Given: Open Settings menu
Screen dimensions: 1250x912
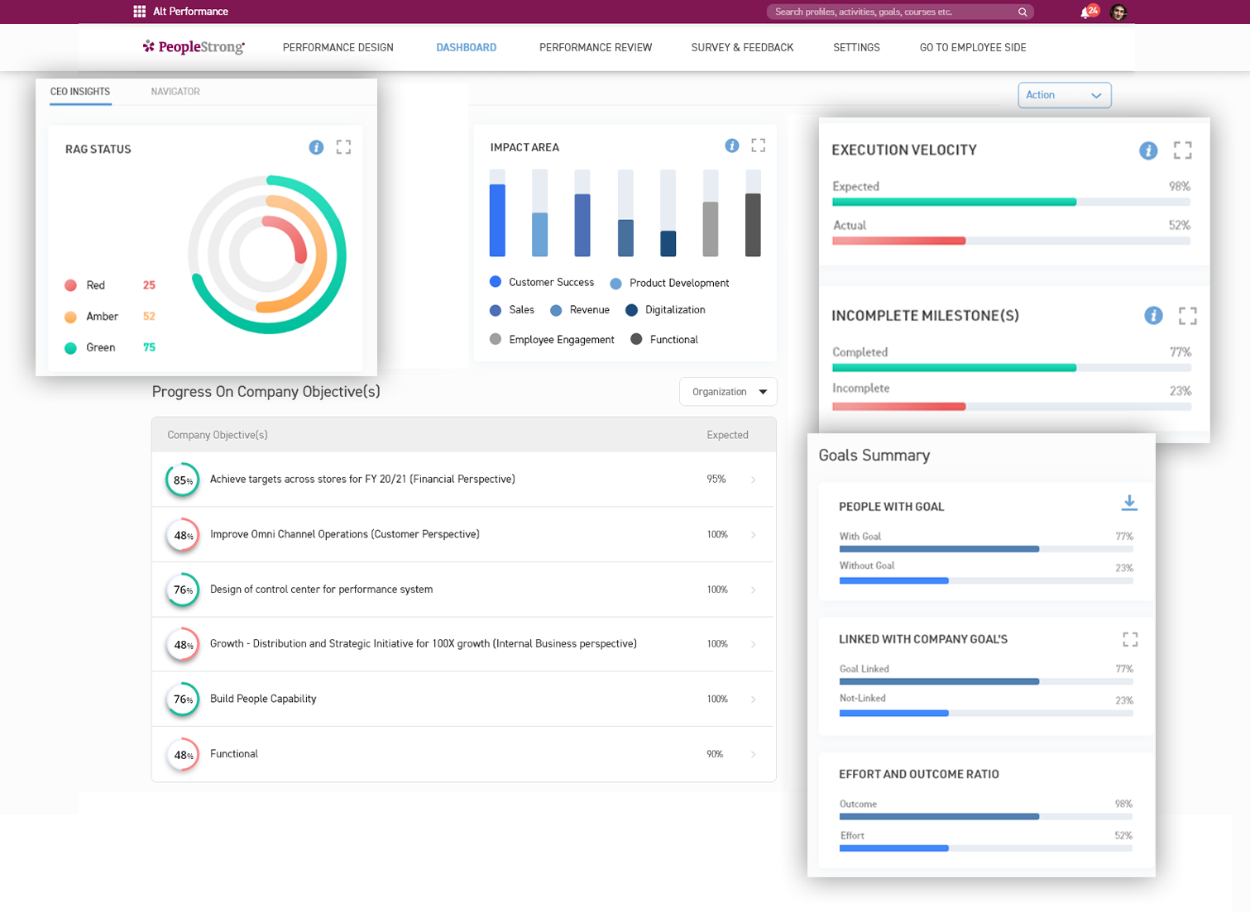Looking at the screenshot, I should pos(856,48).
